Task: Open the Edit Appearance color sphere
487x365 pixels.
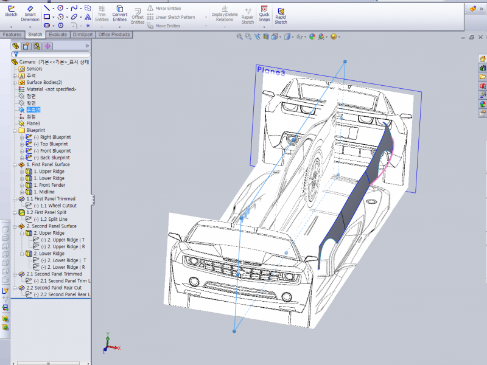Action: [x=312, y=37]
